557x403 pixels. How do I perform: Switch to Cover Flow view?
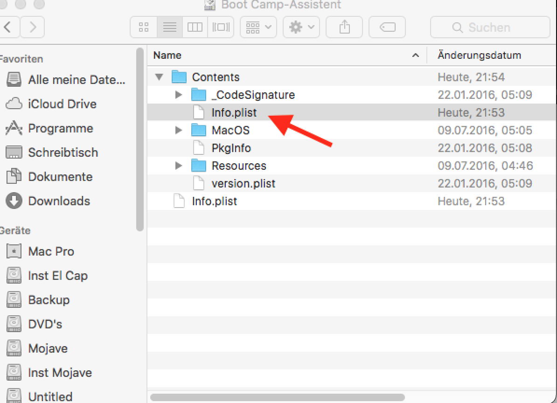click(220, 28)
